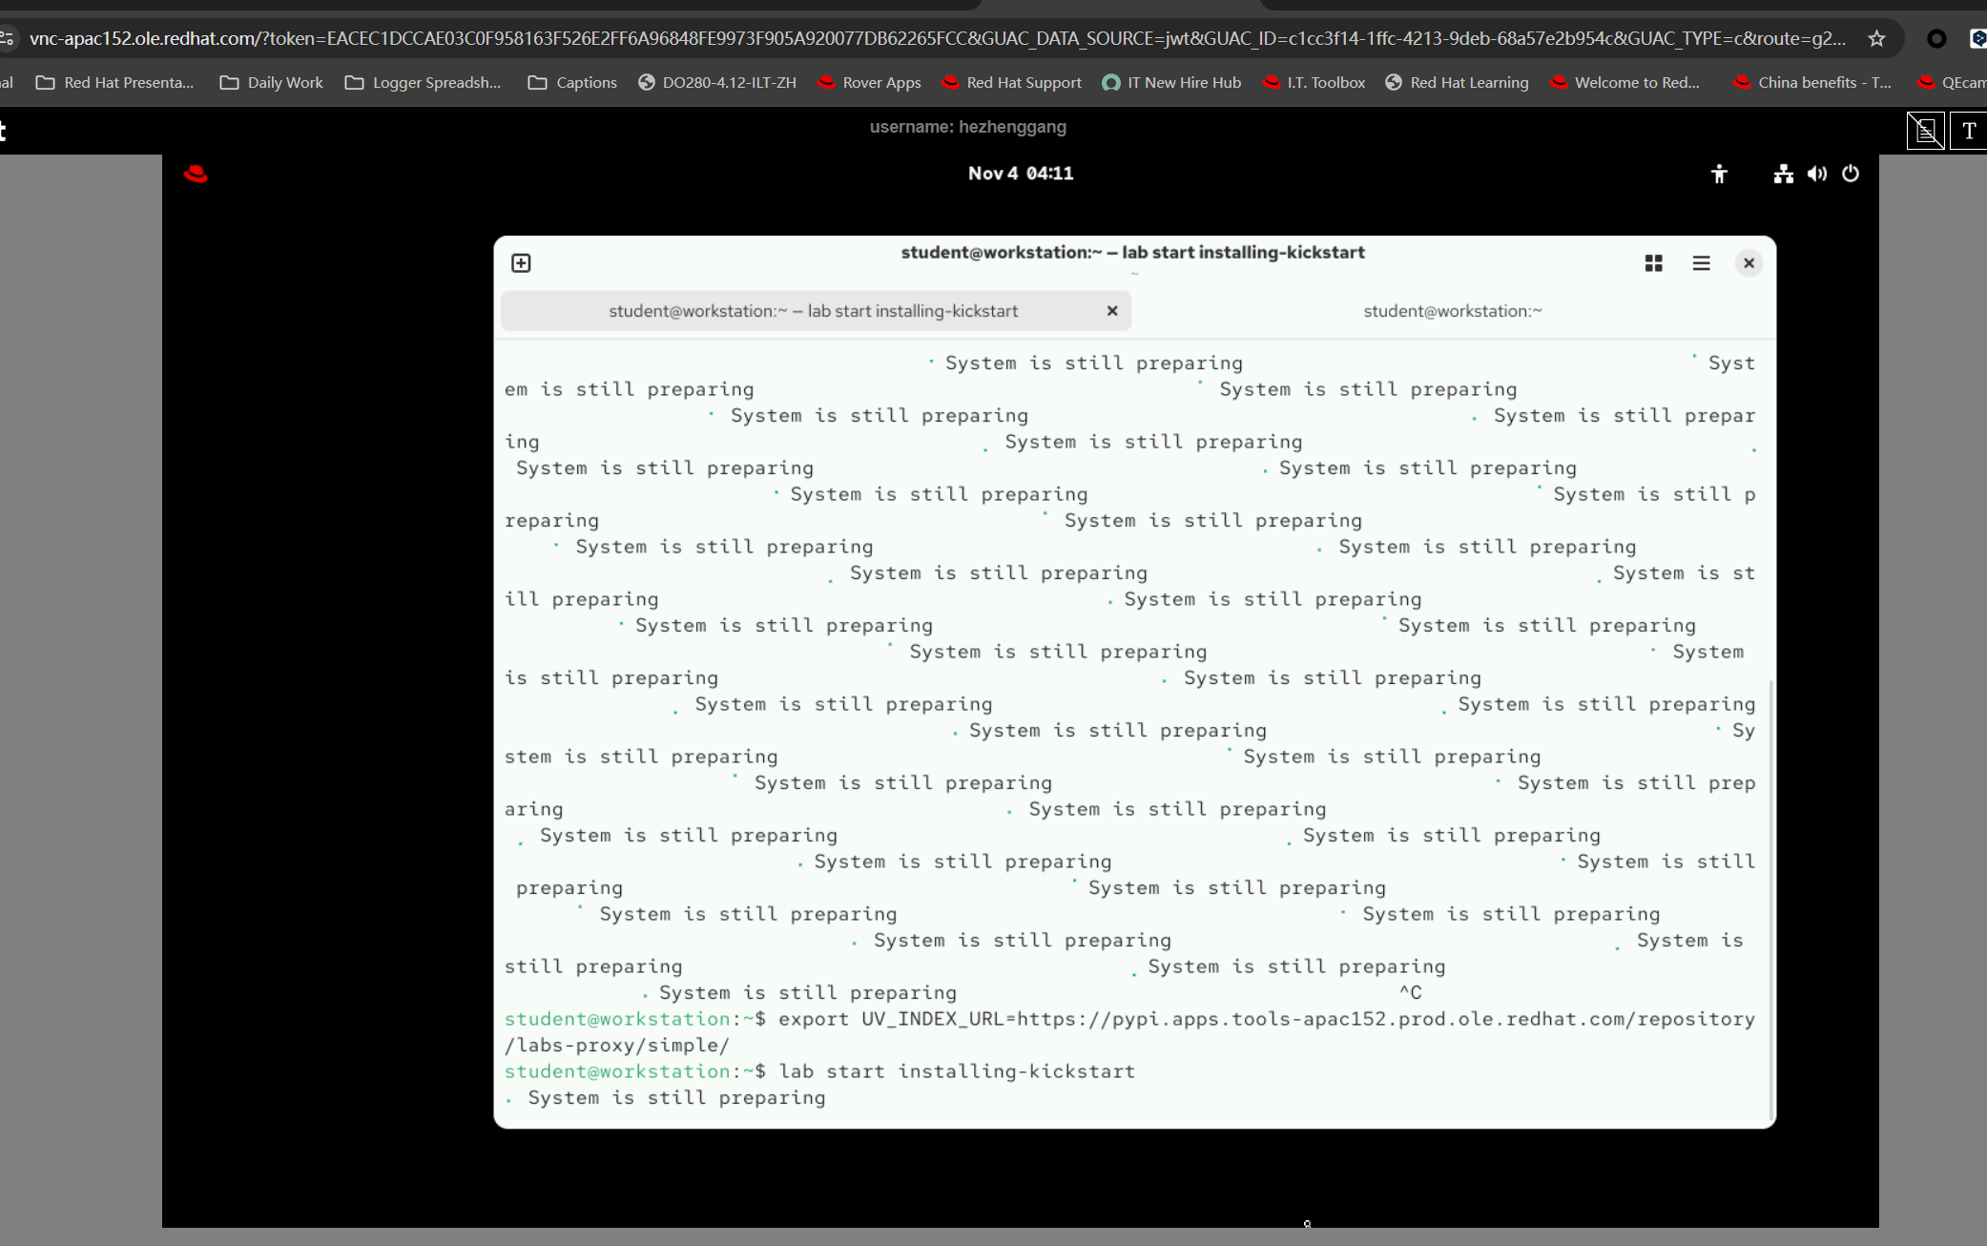Close the lab start installing-kickstart tab

click(x=1111, y=311)
